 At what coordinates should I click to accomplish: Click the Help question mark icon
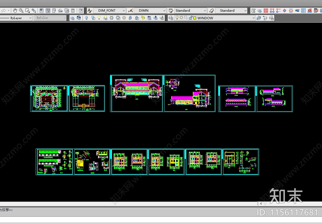(x=81, y=10)
